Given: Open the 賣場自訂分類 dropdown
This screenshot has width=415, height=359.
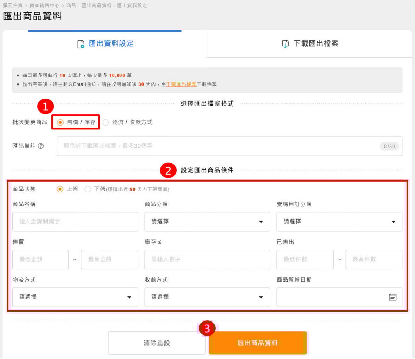Looking at the screenshot, I should [x=339, y=222].
